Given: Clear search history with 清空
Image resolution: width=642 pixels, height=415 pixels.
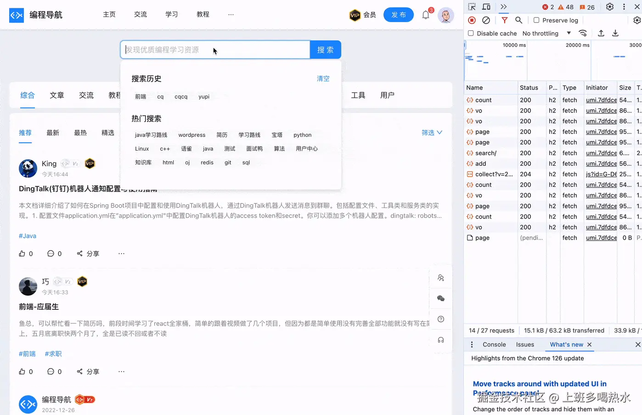Looking at the screenshot, I should point(323,79).
